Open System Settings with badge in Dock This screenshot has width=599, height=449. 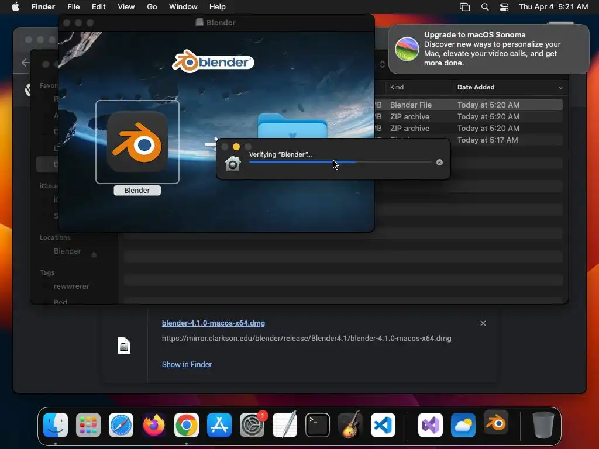click(x=252, y=425)
